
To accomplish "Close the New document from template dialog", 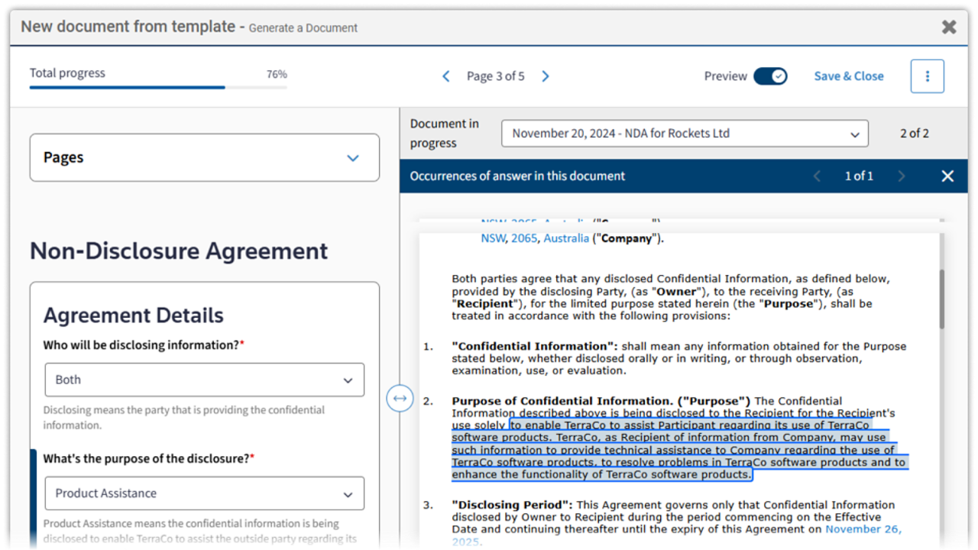I will pos(948,27).
